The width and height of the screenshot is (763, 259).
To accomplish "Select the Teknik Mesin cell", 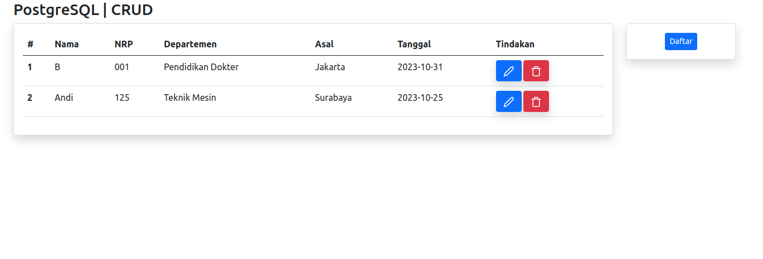I will (x=190, y=97).
